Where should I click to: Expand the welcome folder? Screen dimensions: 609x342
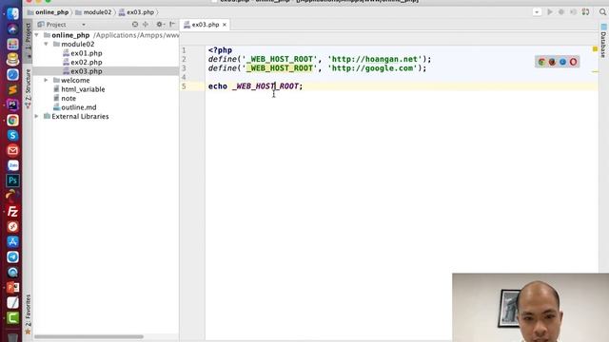point(46,80)
